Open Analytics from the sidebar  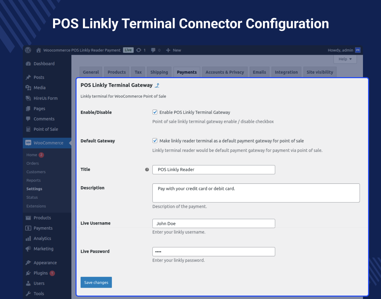tap(28, 238)
